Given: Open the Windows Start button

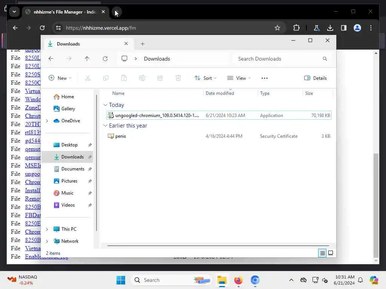Looking at the screenshot, I should coord(121,280).
